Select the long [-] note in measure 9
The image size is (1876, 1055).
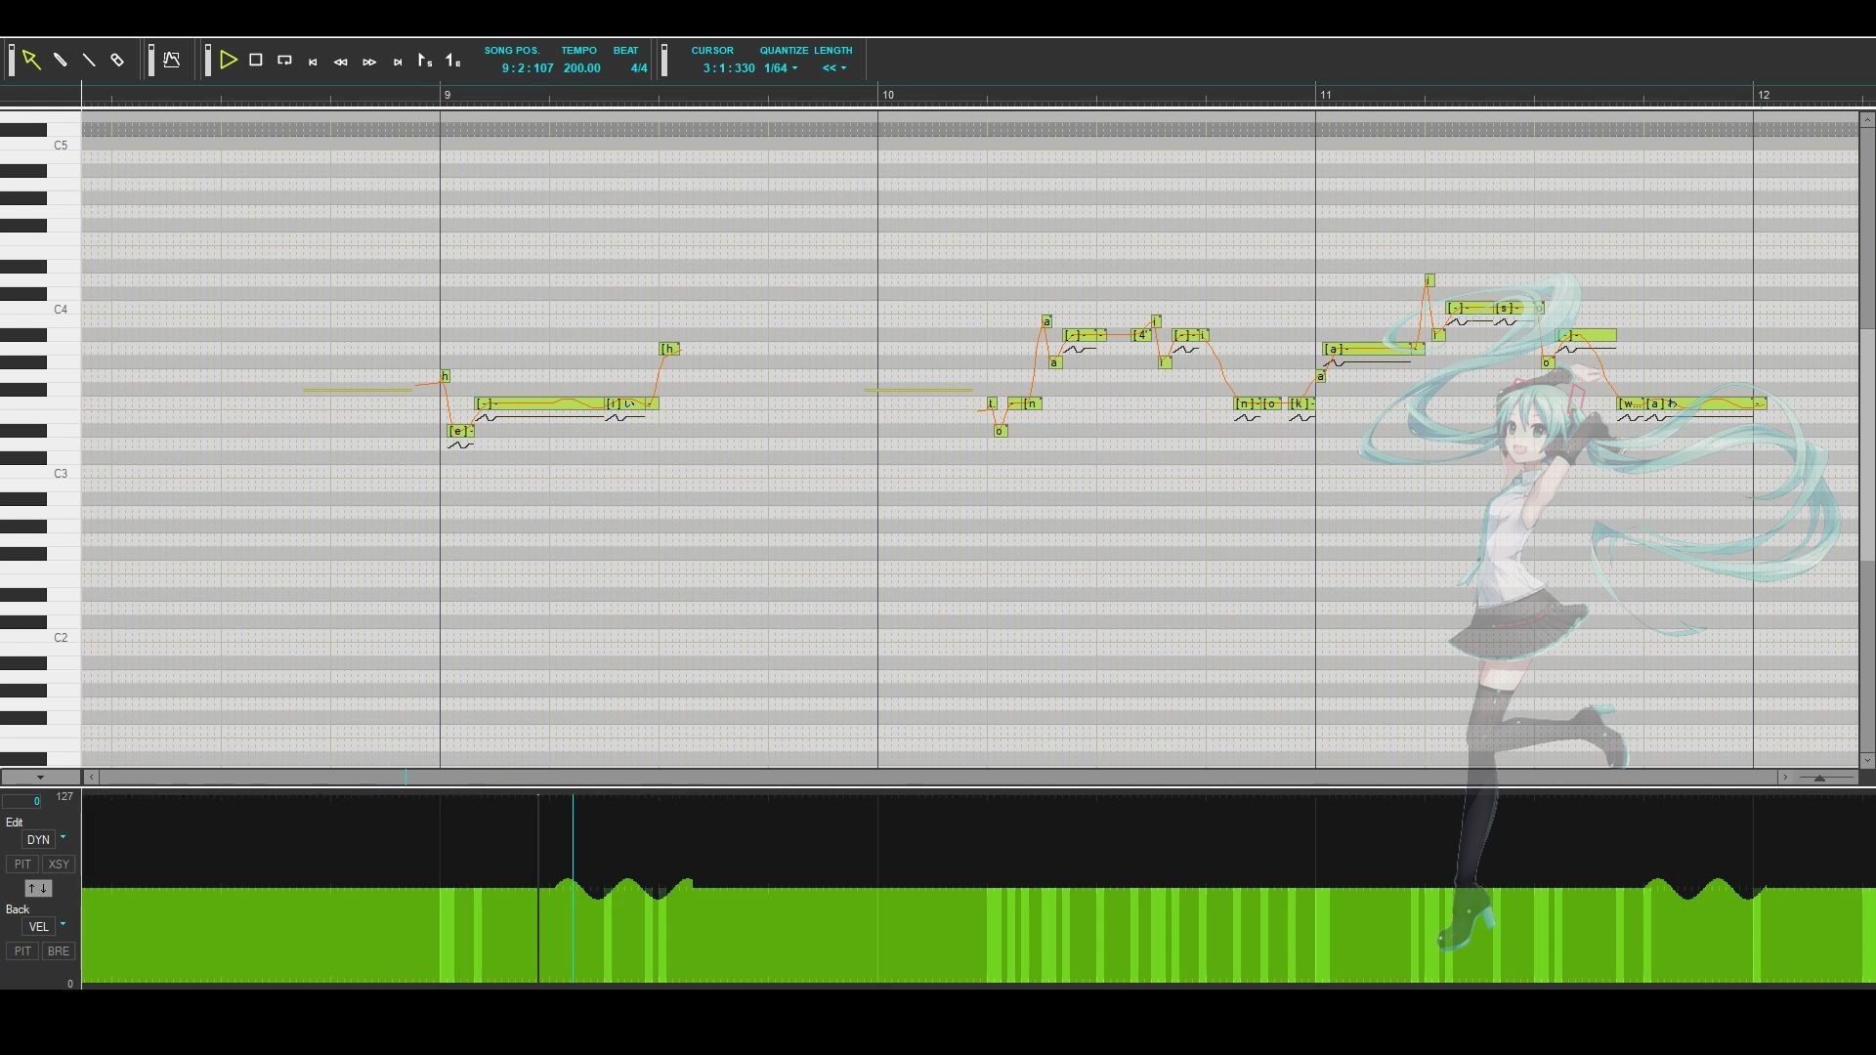pos(539,403)
